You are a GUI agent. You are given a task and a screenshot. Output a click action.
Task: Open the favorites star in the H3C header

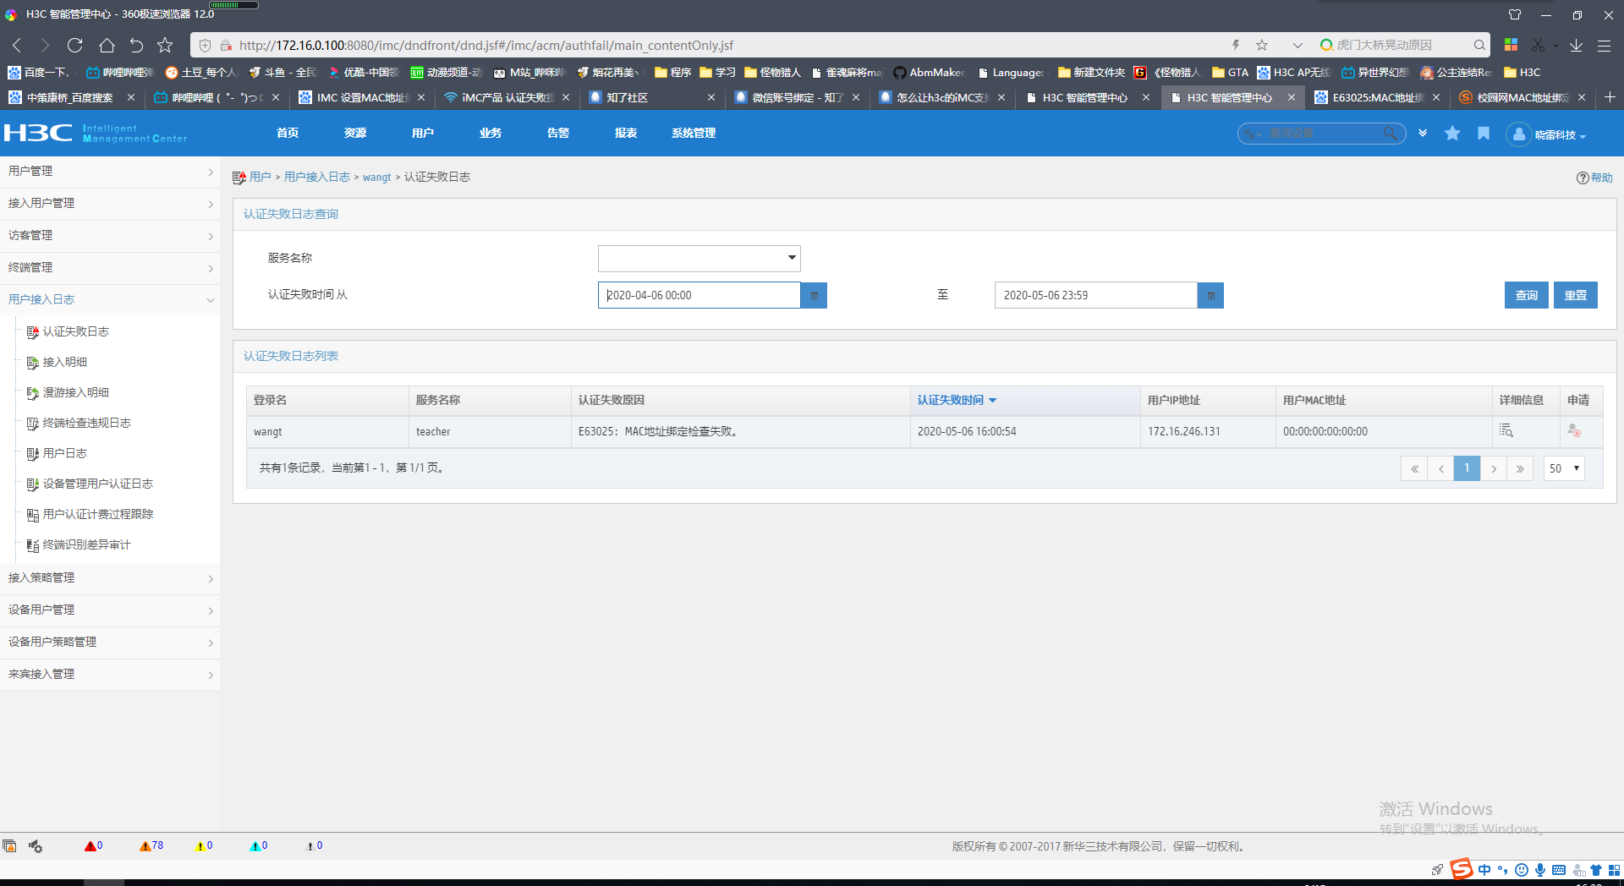[x=1452, y=133]
